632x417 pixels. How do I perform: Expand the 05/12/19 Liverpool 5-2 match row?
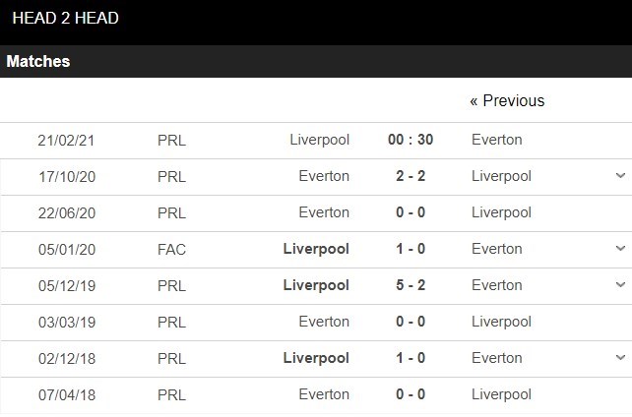click(x=620, y=285)
